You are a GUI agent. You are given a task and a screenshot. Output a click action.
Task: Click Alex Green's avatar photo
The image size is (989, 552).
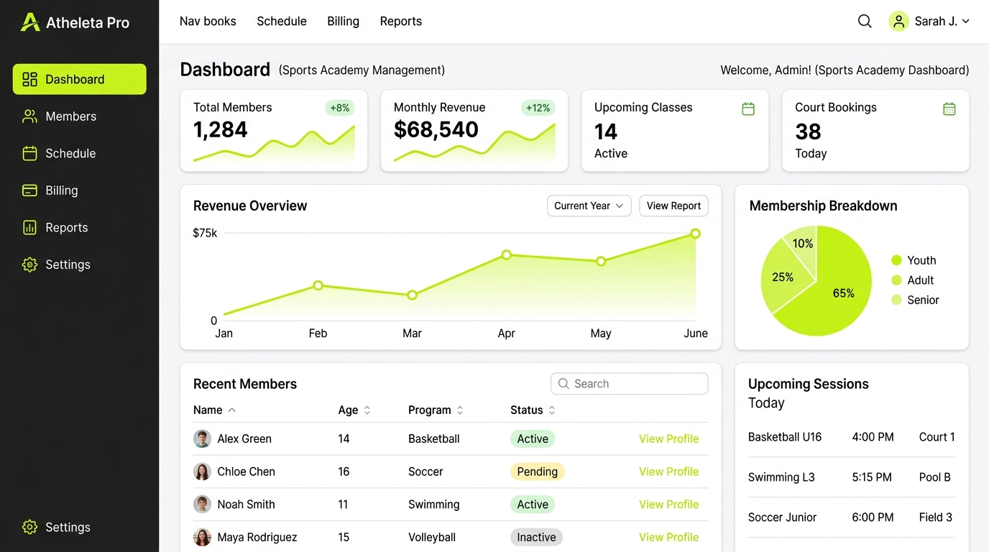tap(202, 438)
